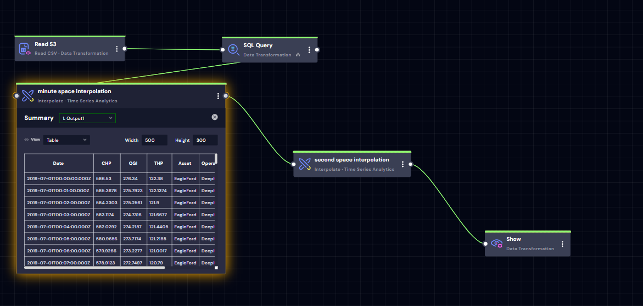Click the CHP value 585.3678

[x=107, y=191]
